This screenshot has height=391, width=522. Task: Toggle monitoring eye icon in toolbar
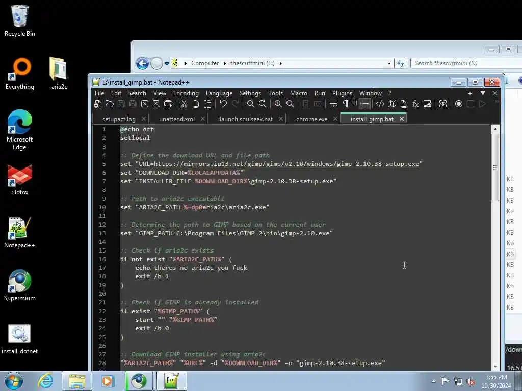443,104
